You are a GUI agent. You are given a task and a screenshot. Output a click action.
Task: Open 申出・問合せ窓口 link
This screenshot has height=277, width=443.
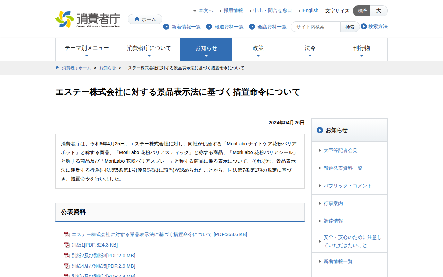pyautogui.click(x=273, y=11)
